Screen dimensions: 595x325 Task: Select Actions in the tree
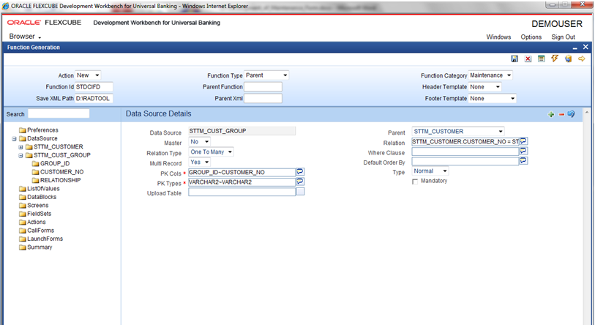coord(37,222)
